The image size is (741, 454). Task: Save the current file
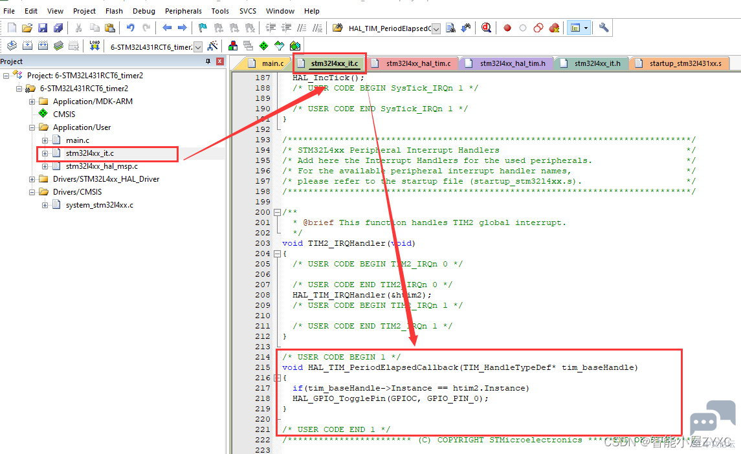(x=43, y=28)
